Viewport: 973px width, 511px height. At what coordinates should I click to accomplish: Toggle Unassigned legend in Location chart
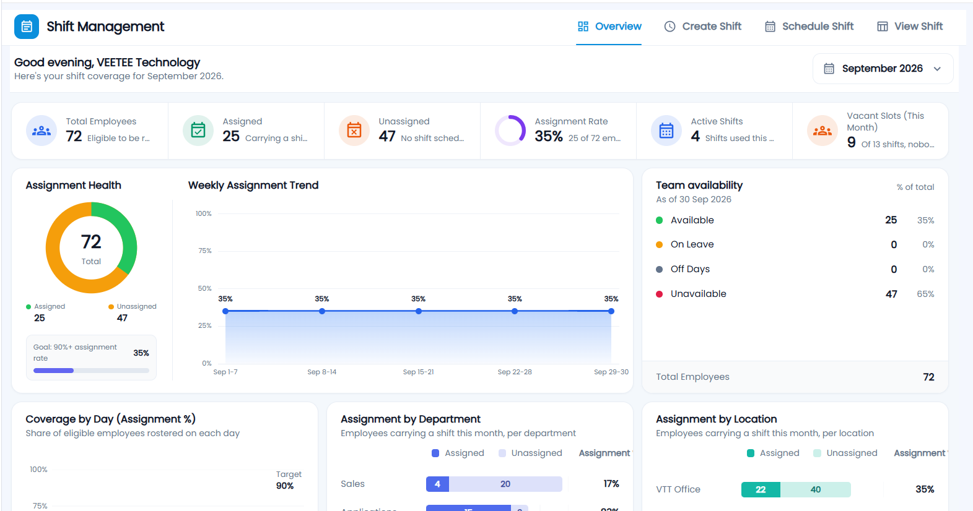pyautogui.click(x=845, y=453)
